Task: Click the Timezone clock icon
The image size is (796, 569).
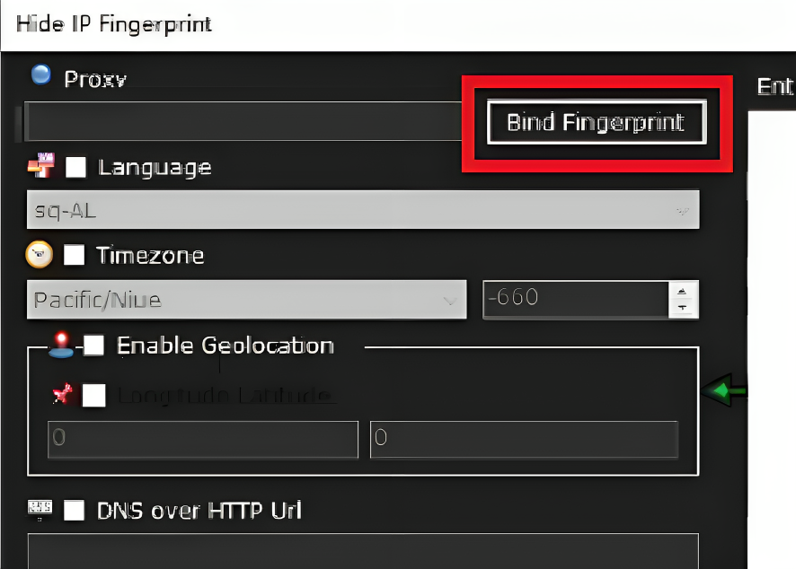Action: click(40, 254)
